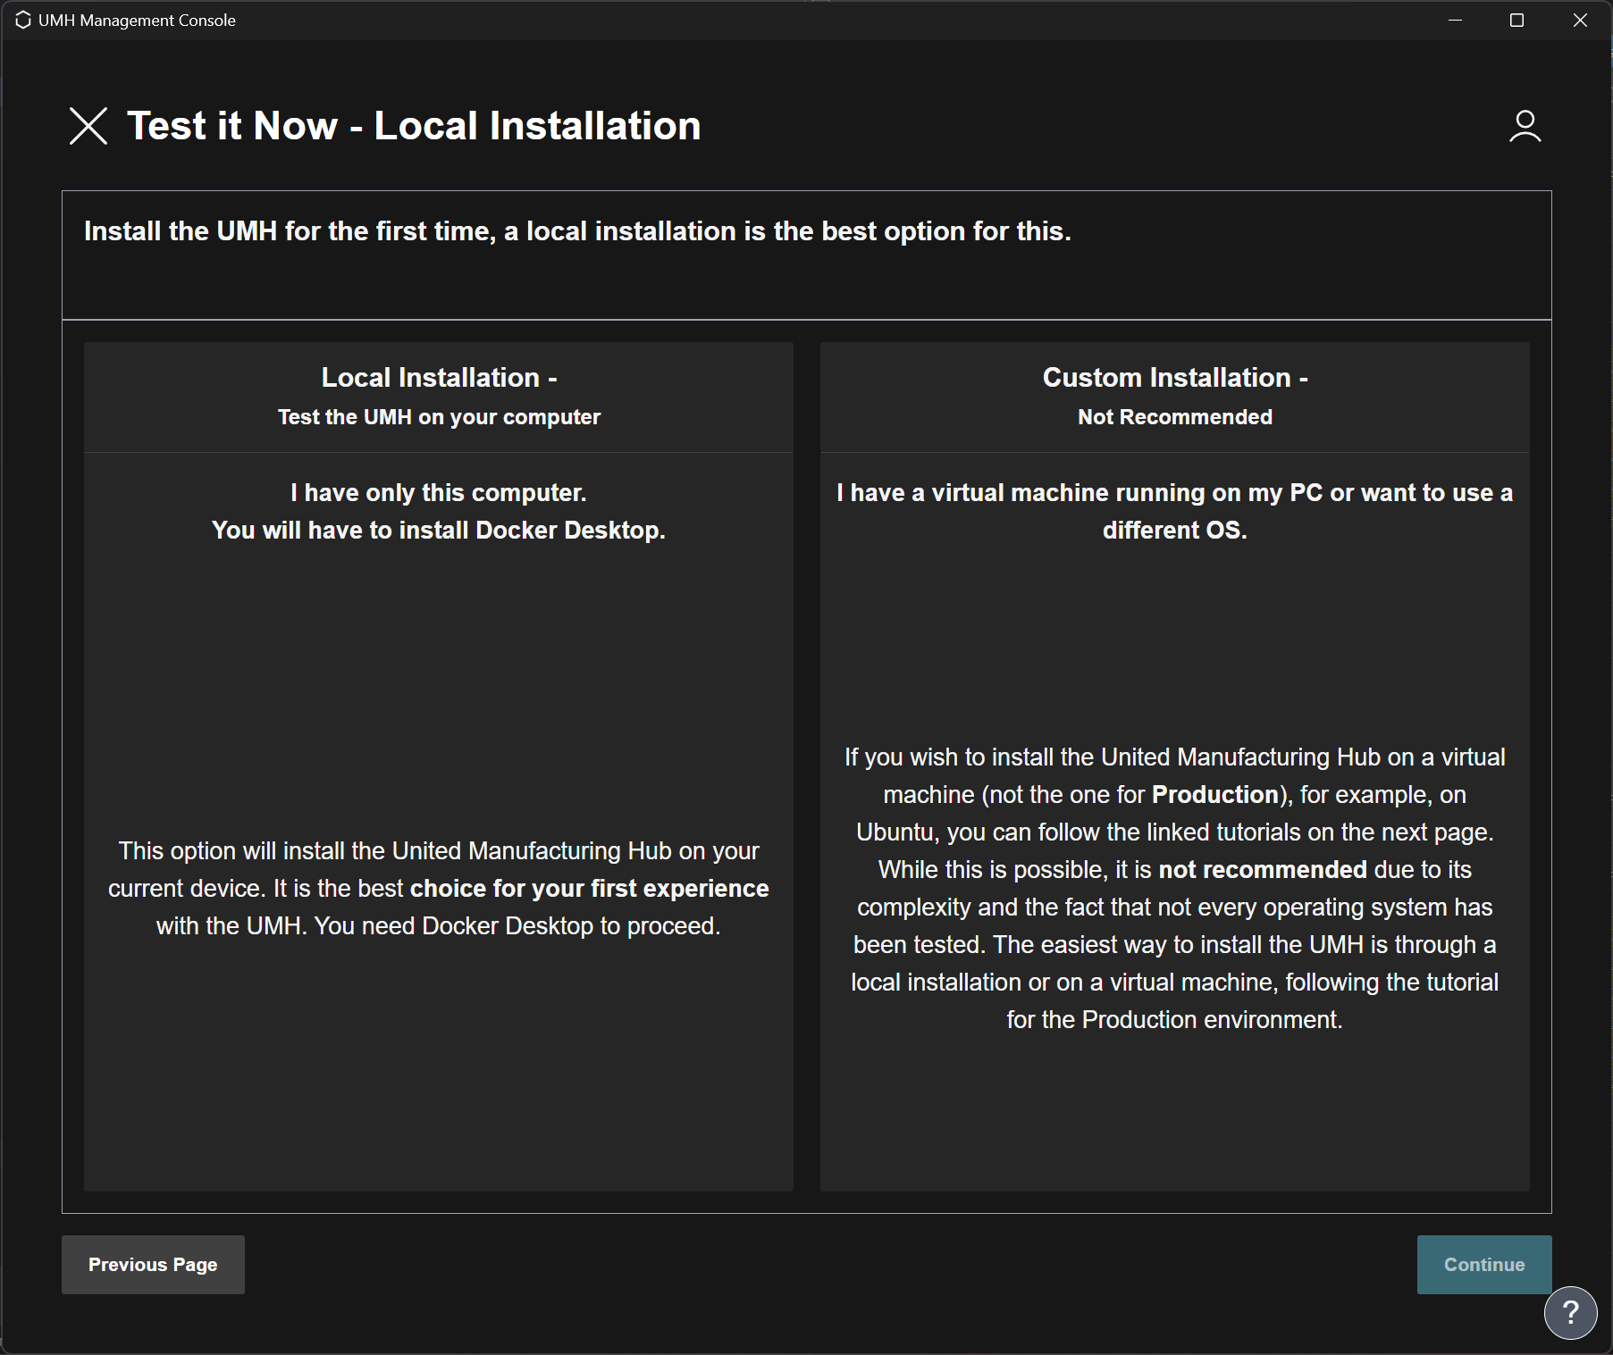Select the Local Installation card heading
The height and width of the screenshot is (1355, 1613).
click(x=439, y=378)
